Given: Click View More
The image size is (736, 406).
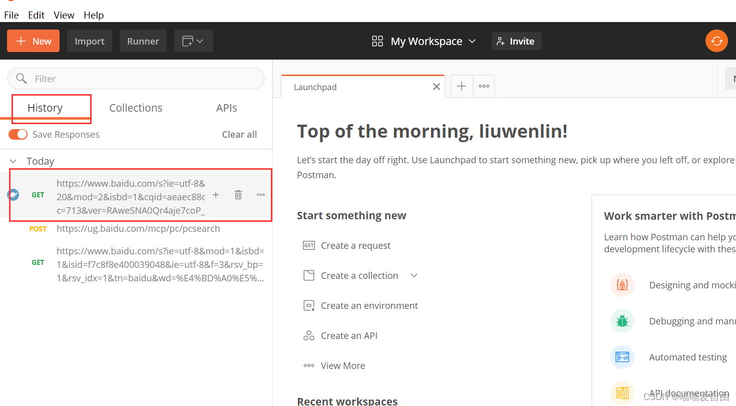Looking at the screenshot, I should coord(343,365).
